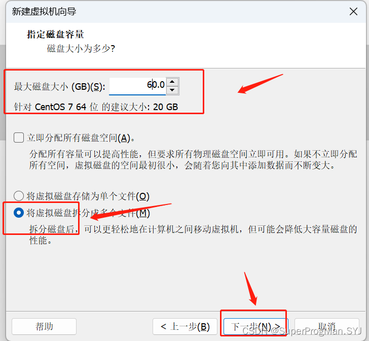This screenshot has width=369, height=341.
Task: Select the 将虚拟磁盘拆分成多个文件 radio circle
Action: [x=19, y=213]
